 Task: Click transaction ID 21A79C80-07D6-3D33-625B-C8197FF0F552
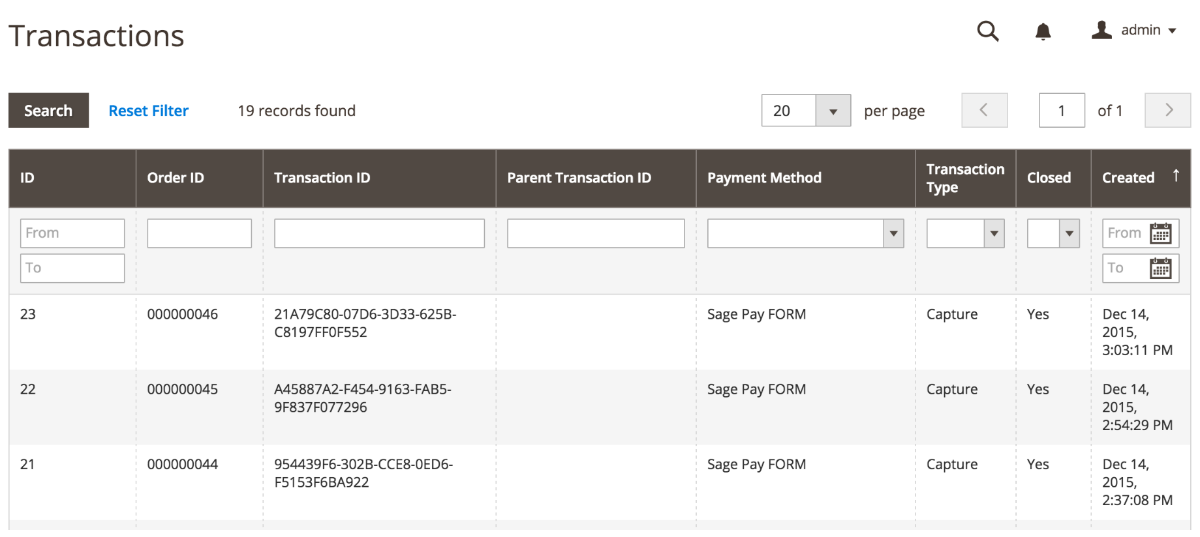[x=365, y=323]
